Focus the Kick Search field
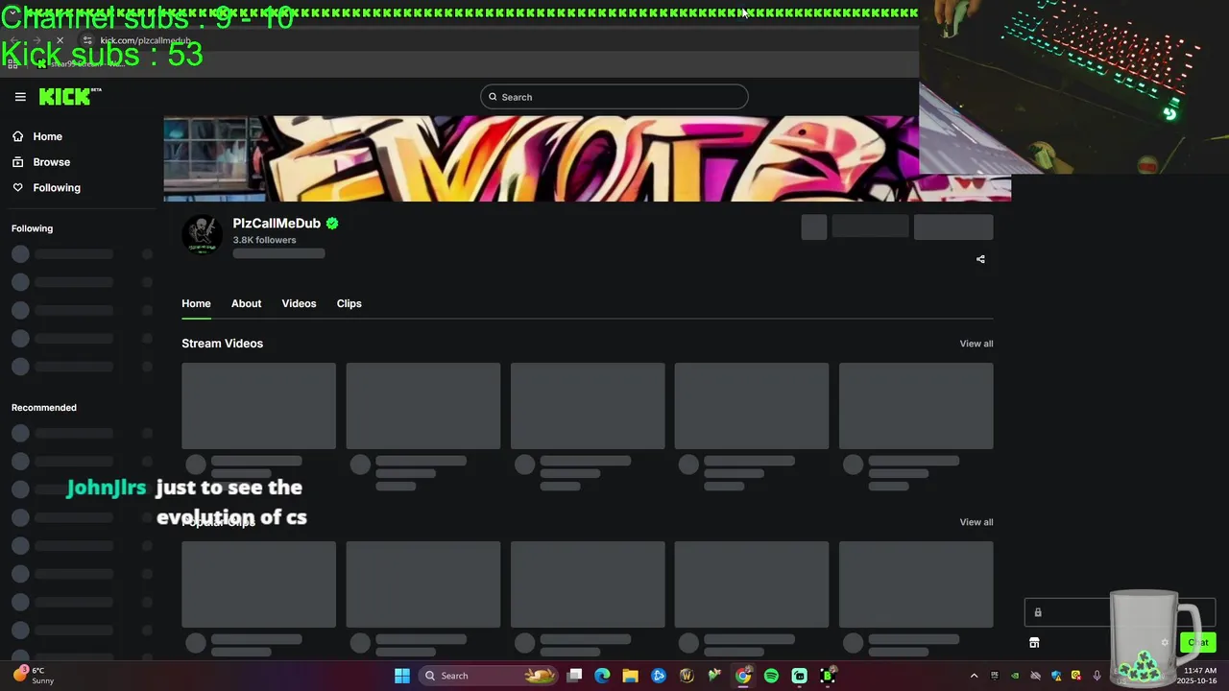This screenshot has width=1229, height=691. coord(614,97)
